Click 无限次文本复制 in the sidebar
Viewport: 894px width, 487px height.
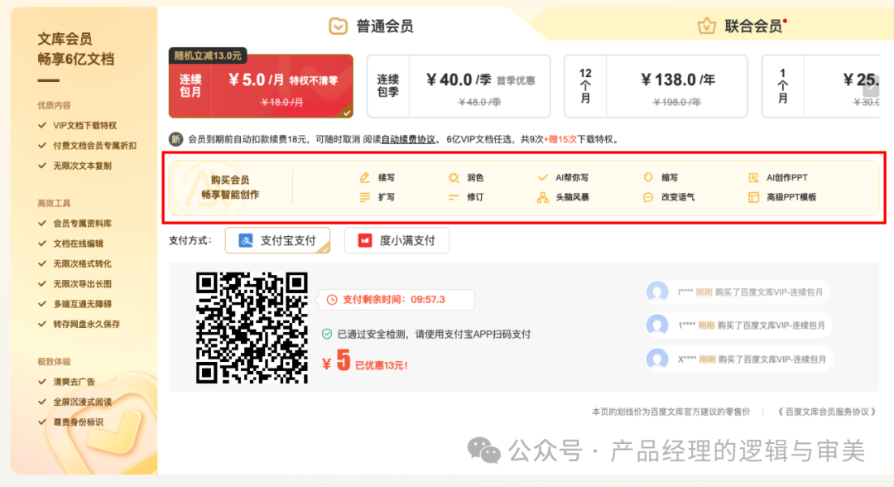pyautogui.click(x=82, y=166)
